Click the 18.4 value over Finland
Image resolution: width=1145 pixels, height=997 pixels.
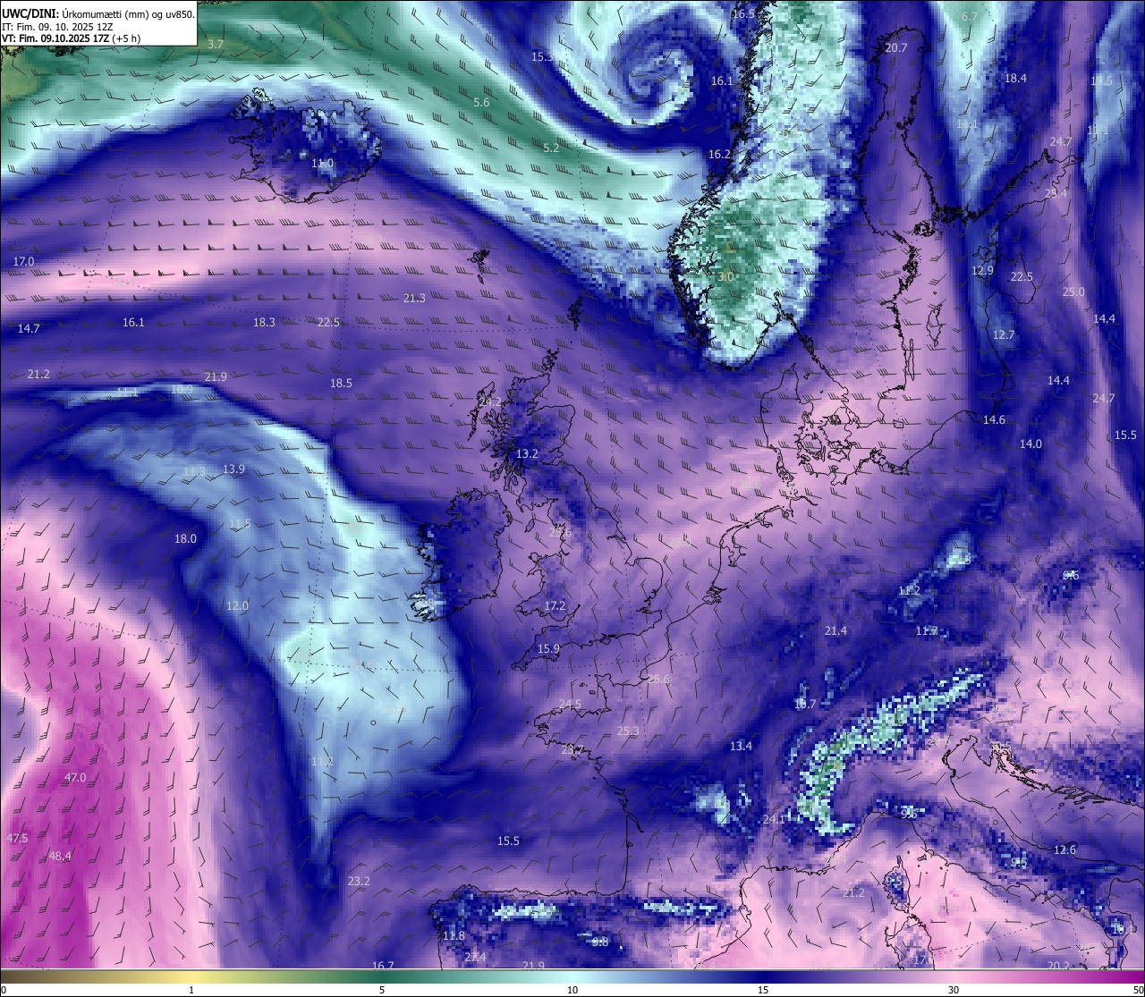click(1015, 78)
